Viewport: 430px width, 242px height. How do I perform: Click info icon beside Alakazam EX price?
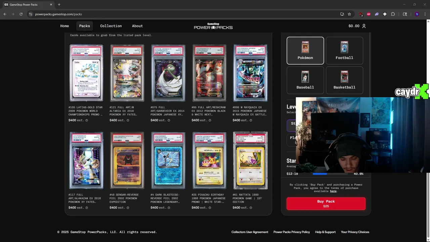coord(87,208)
